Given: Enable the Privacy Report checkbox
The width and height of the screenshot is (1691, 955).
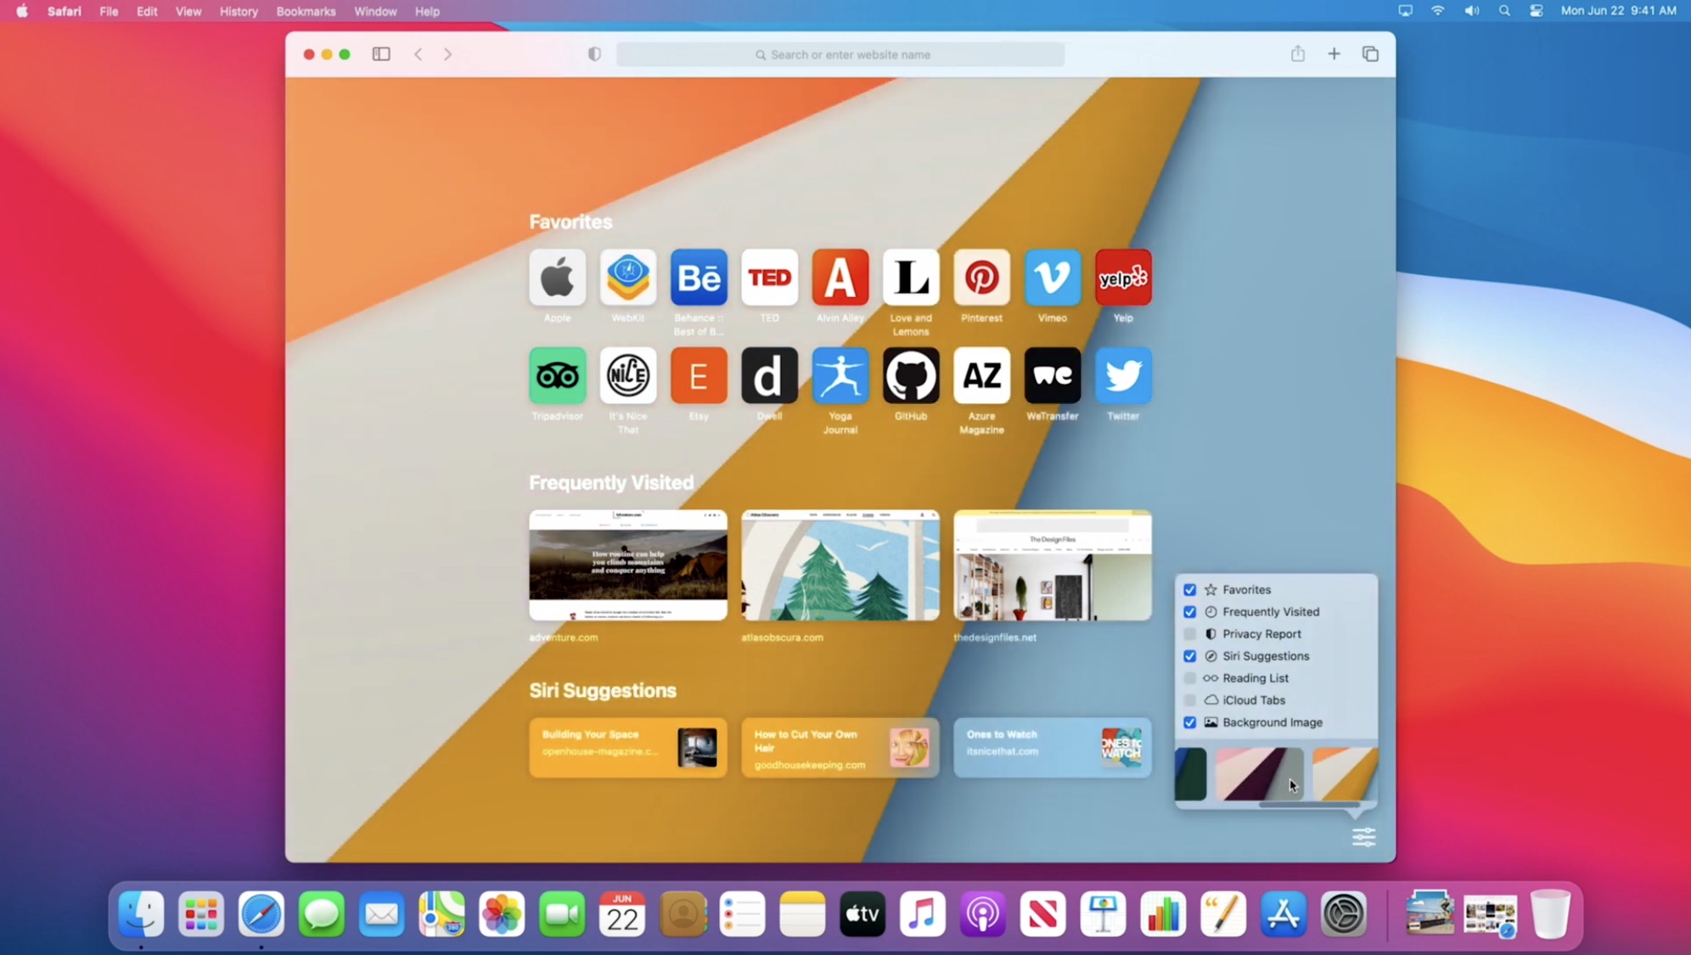Looking at the screenshot, I should coord(1189,634).
